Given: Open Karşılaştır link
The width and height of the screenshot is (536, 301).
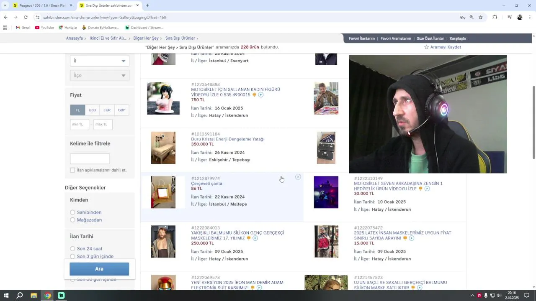Looking at the screenshot, I should click(458, 38).
